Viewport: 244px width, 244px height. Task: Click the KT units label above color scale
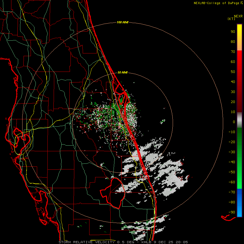click(231, 19)
